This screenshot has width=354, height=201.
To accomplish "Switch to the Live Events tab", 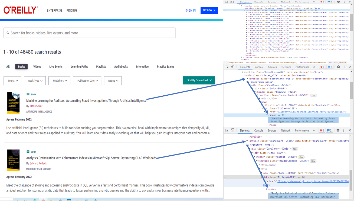I will (x=56, y=66).
